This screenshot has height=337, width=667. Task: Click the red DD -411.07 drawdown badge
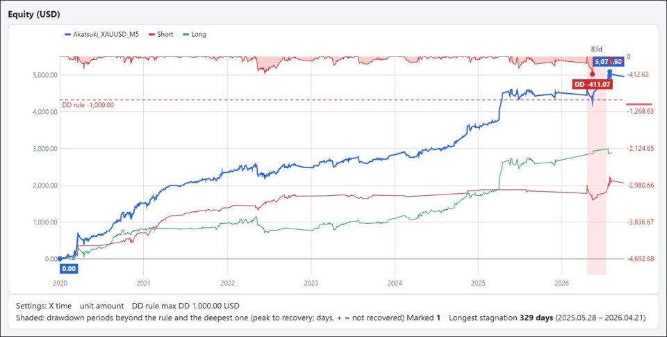click(x=593, y=85)
